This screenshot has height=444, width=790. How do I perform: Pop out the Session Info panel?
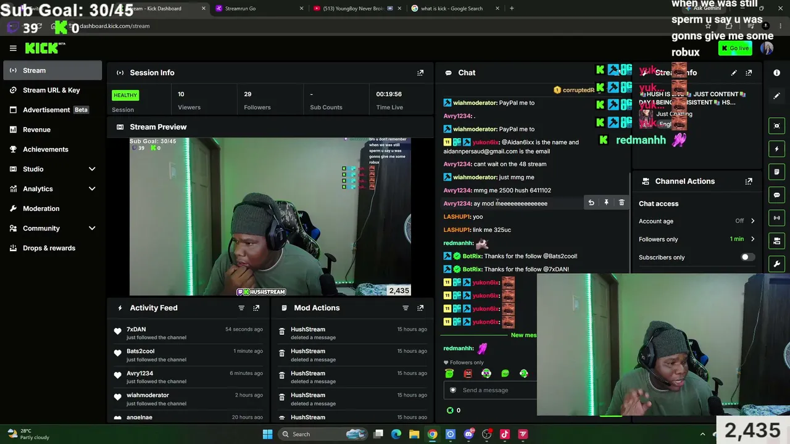click(x=420, y=73)
